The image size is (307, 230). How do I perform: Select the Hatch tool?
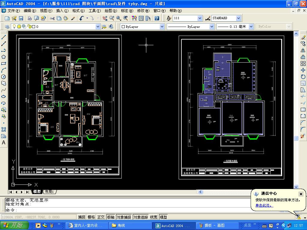4,129
